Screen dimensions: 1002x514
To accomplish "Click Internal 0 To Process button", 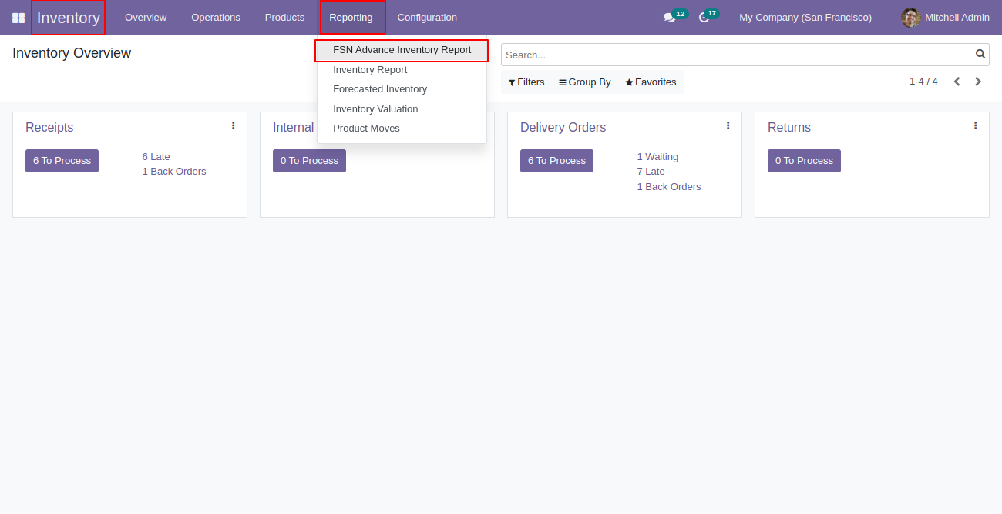I will click(x=309, y=161).
